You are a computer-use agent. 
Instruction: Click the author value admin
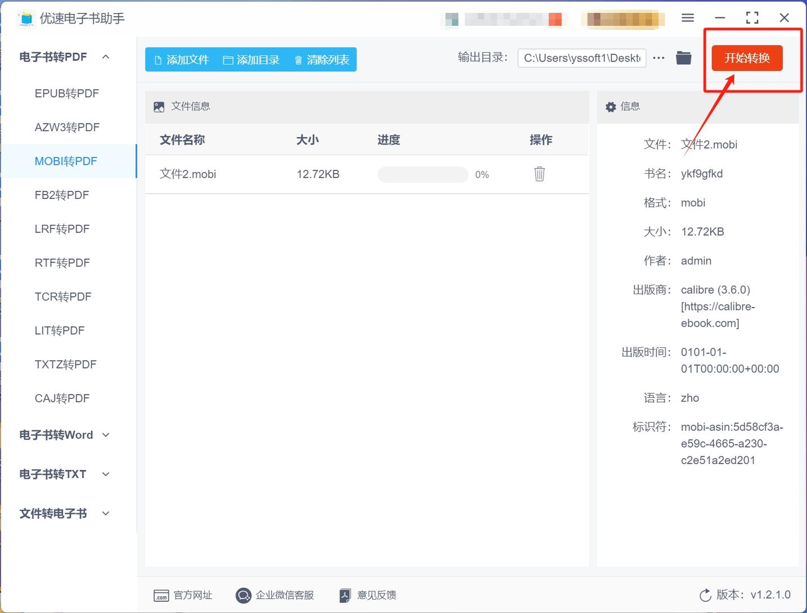[696, 261]
